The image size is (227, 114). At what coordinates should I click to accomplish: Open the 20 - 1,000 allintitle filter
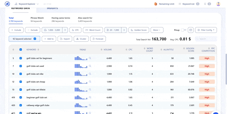113,30
